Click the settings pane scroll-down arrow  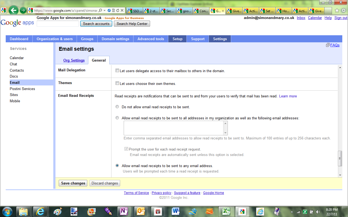tap(340, 175)
